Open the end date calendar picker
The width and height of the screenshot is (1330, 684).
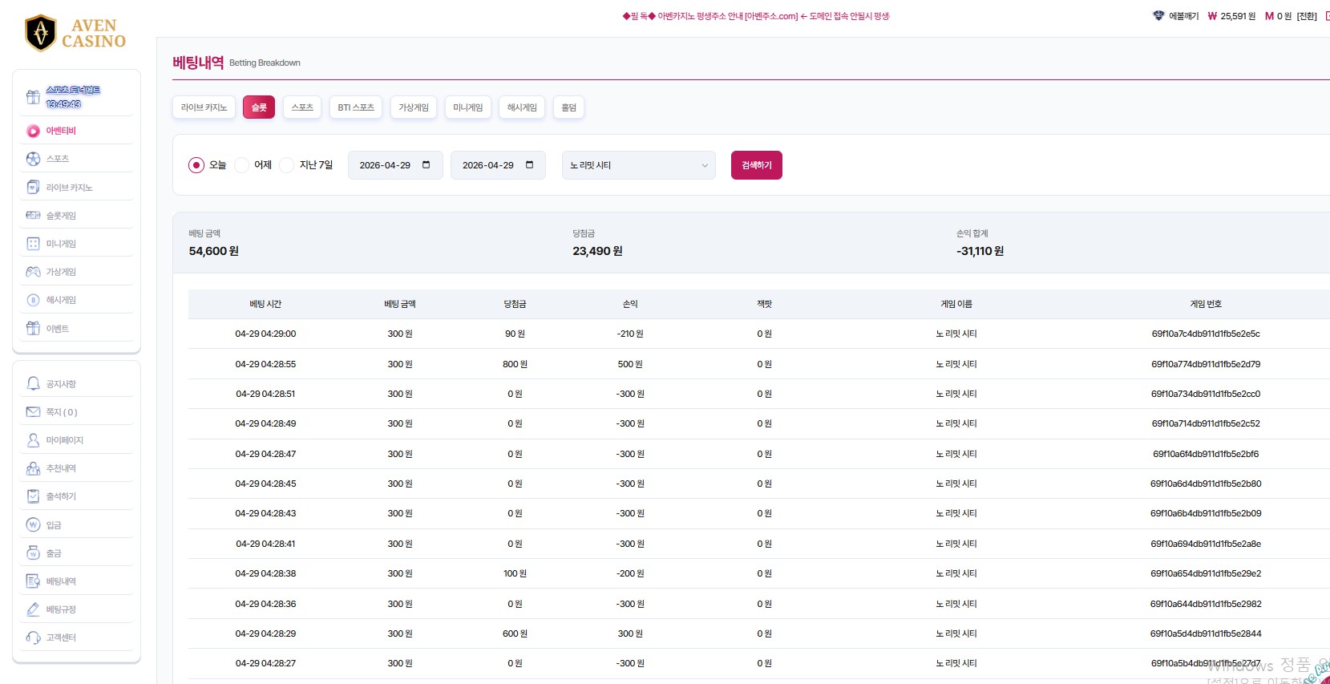(x=529, y=165)
